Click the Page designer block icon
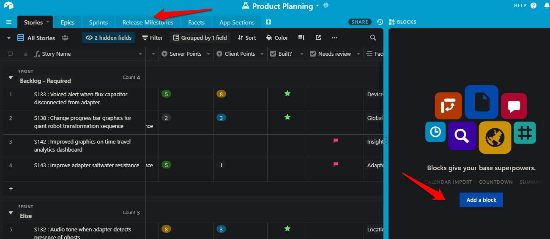 pos(482,102)
